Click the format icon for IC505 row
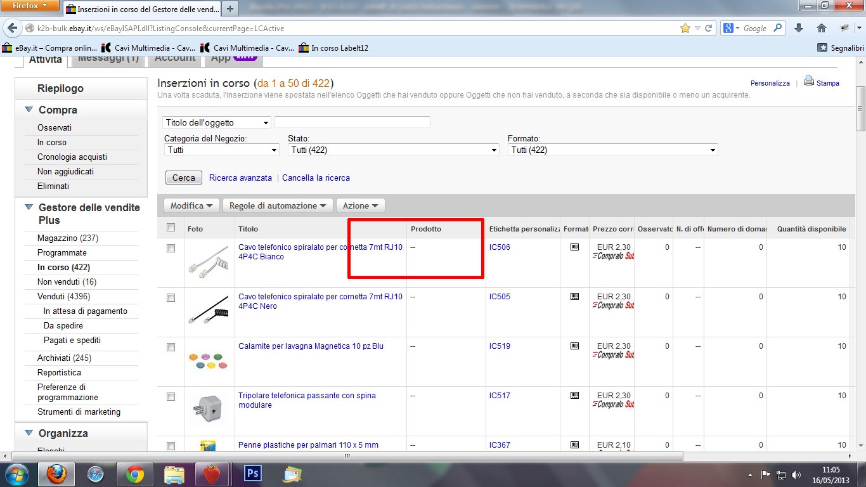The image size is (866, 487). [574, 297]
